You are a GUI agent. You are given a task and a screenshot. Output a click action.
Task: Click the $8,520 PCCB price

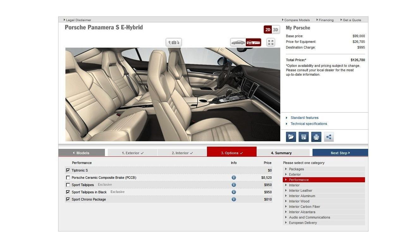[266, 178]
